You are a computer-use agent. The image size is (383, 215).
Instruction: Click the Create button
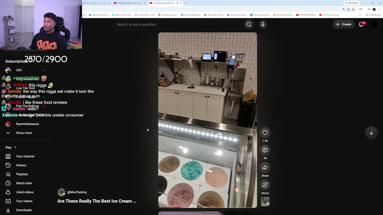[344, 24]
